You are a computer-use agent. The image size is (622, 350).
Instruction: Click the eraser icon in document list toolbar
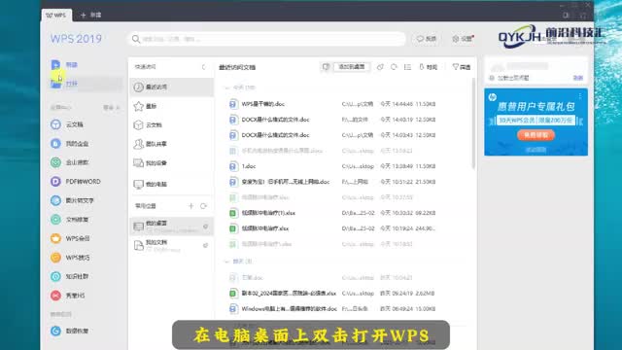[380, 67]
